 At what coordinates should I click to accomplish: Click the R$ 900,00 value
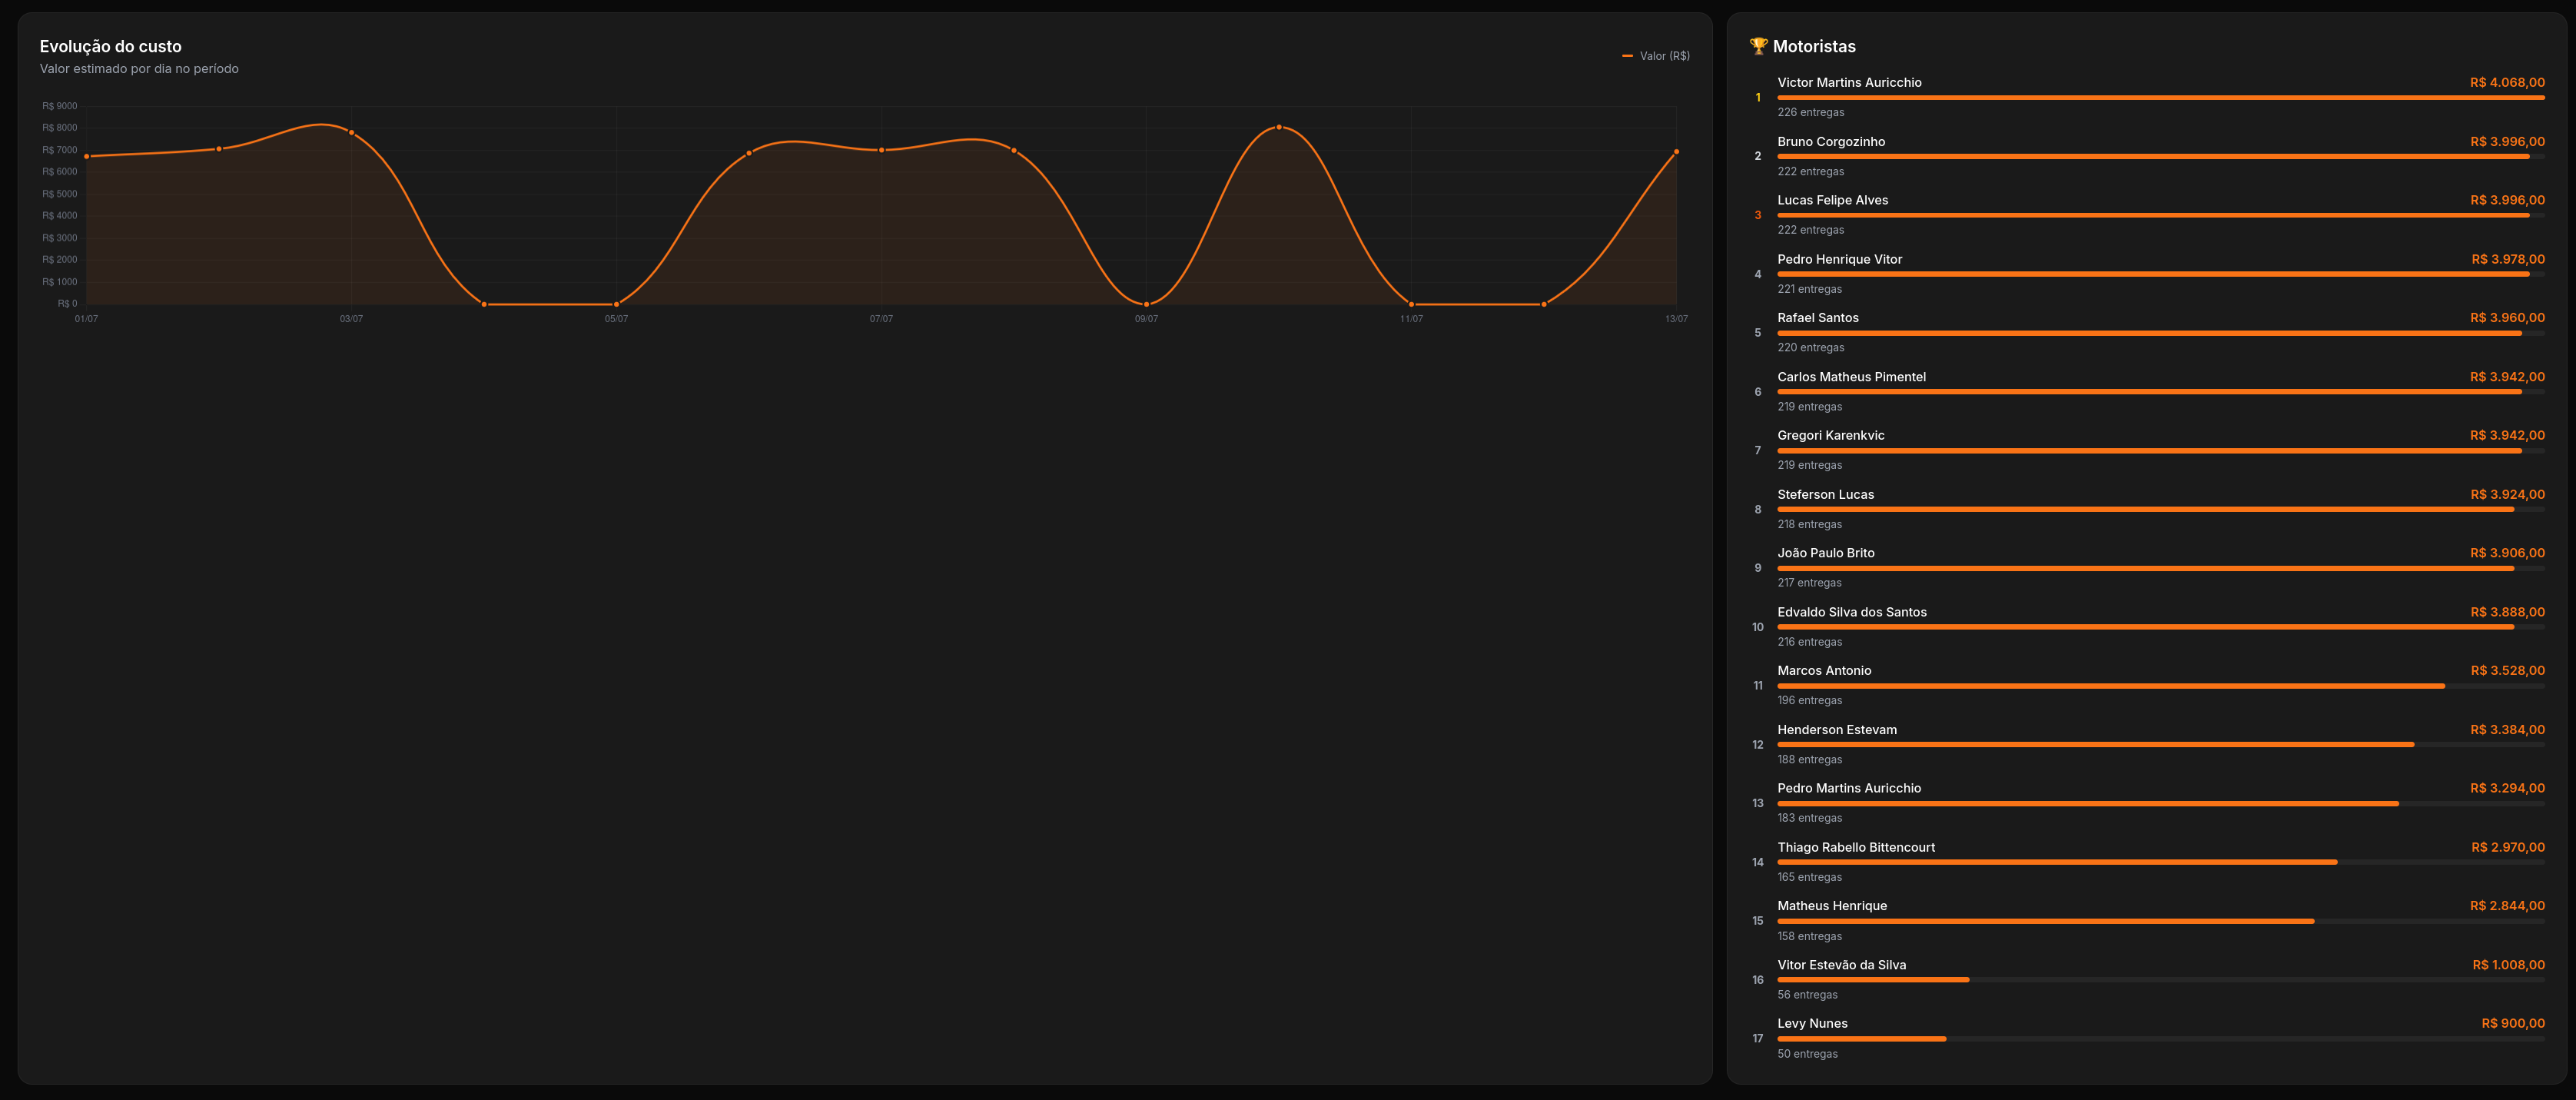[x=2513, y=1023]
